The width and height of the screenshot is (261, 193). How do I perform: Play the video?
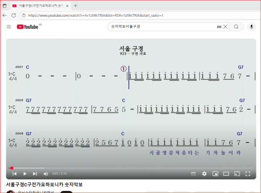25,174
